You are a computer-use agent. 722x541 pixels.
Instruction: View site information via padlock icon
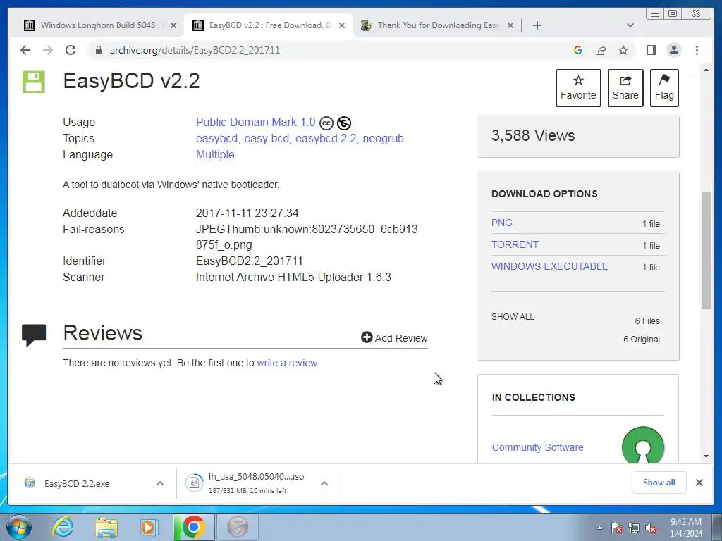click(98, 50)
